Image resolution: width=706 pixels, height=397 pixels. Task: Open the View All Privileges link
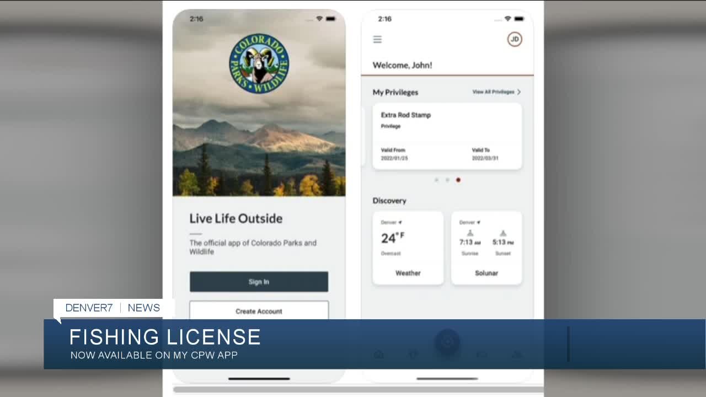(x=493, y=92)
